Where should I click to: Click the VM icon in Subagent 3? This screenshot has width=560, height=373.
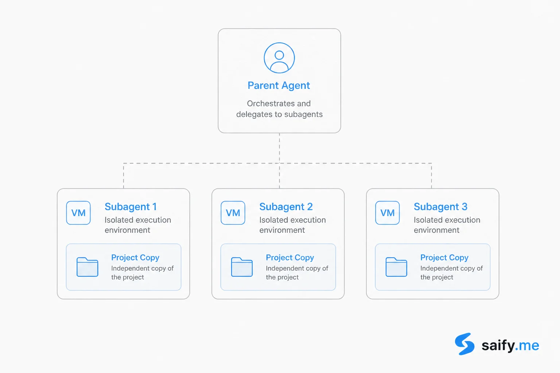point(388,213)
